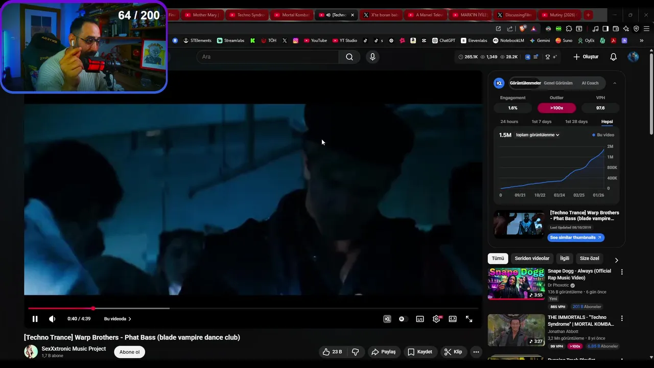Open the STElements bookmark

coord(197,40)
